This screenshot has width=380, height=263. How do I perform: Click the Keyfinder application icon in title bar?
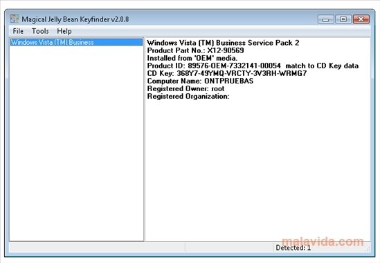pos(15,19)
